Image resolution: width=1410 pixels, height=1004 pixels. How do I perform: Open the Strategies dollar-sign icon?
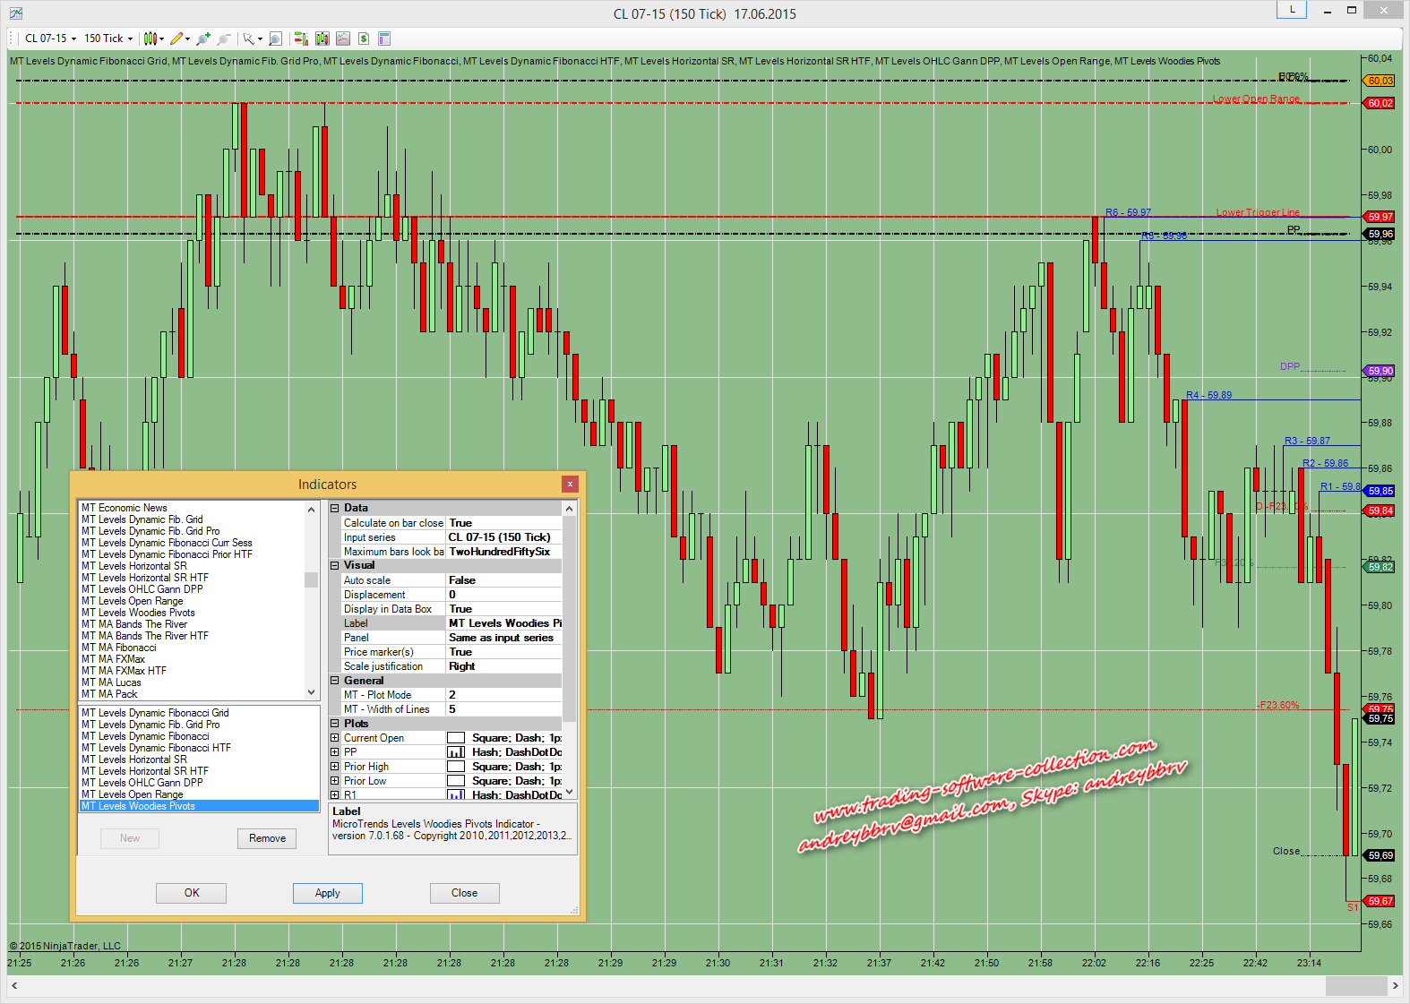coord(364,39)
